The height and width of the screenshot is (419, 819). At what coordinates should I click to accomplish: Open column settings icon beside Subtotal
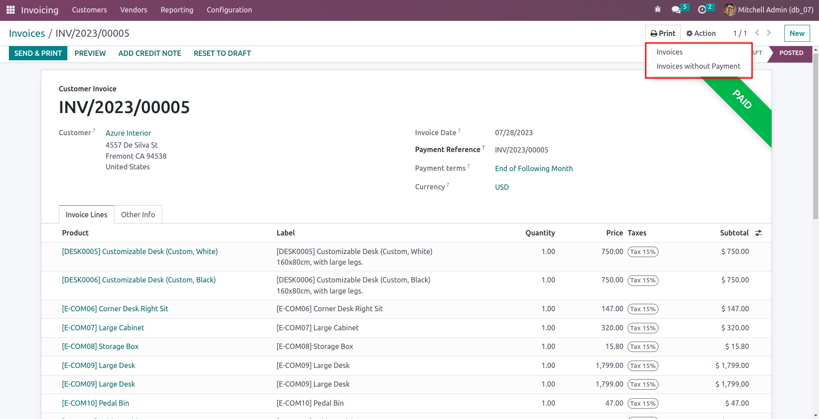point(758,233)
